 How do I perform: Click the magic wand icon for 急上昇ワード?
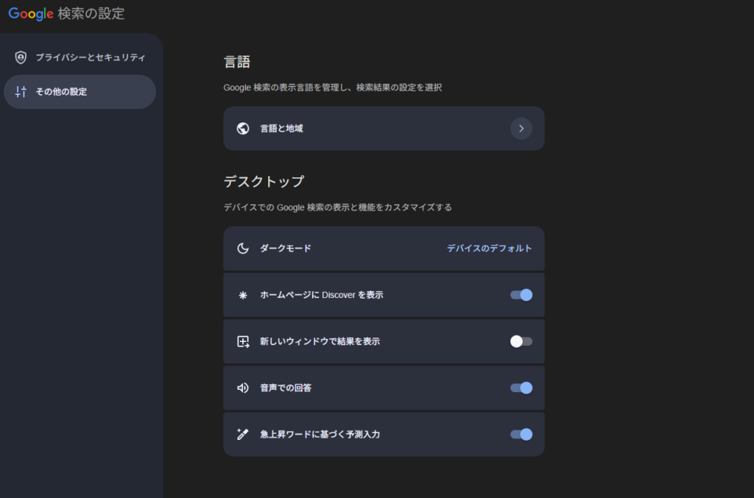(243, 434)
